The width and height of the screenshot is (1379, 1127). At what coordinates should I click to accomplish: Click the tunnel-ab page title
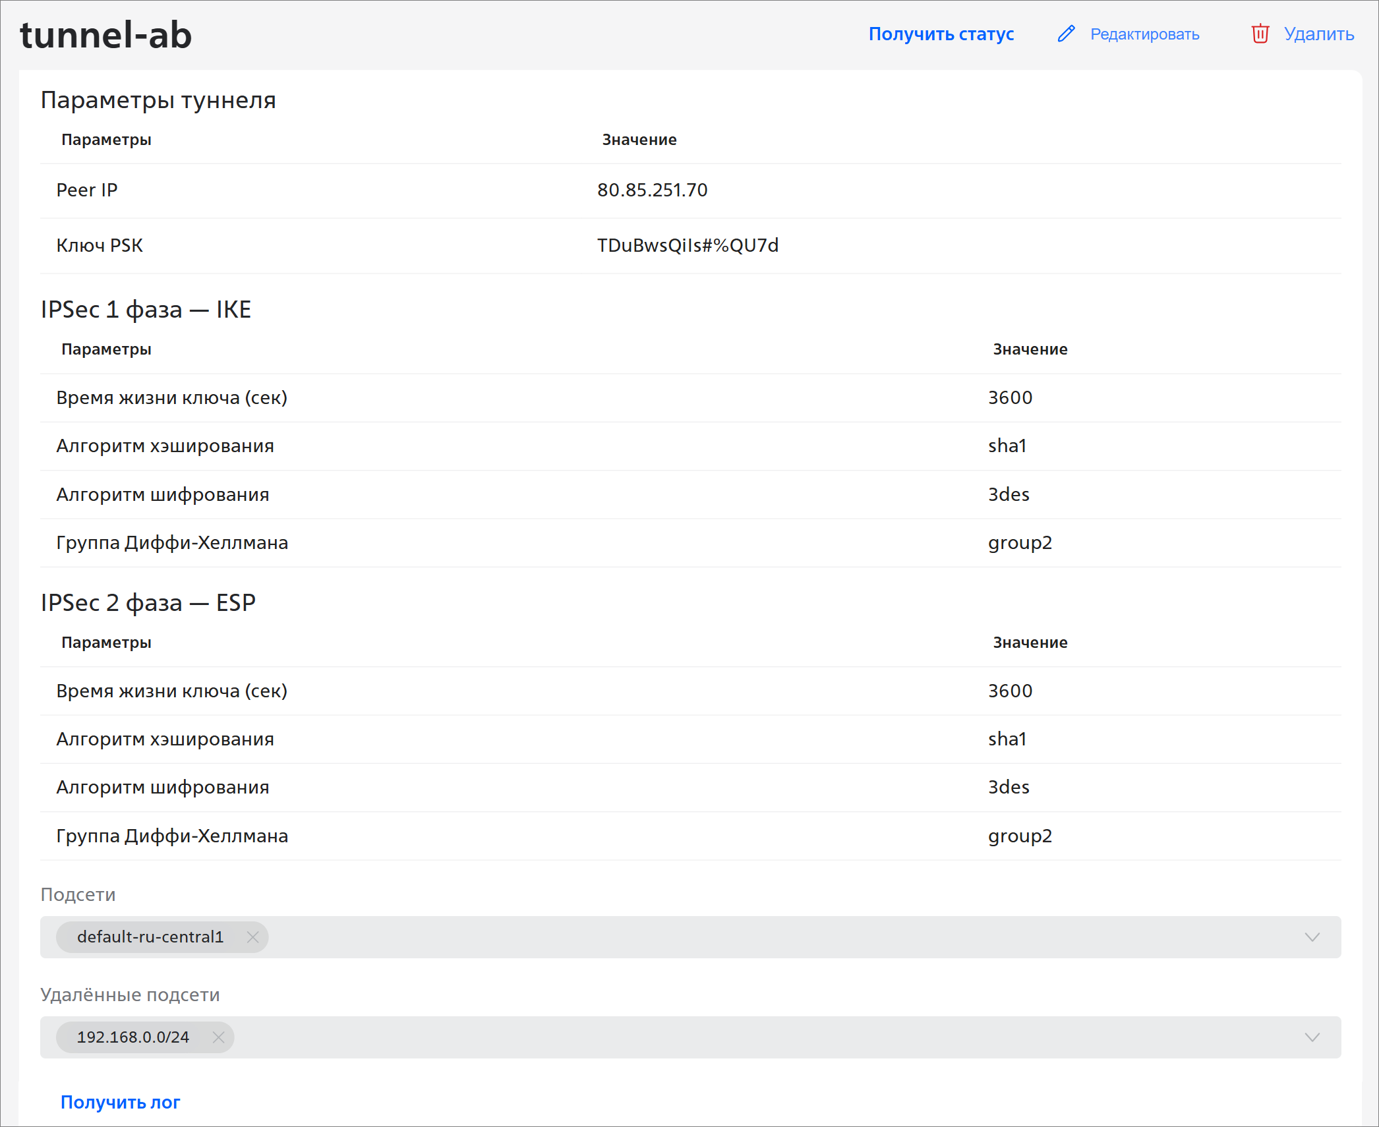[x=105, y=35]
